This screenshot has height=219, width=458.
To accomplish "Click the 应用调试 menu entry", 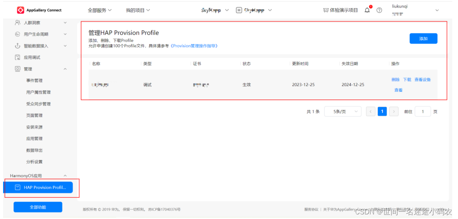I will (x=32, y=57).
